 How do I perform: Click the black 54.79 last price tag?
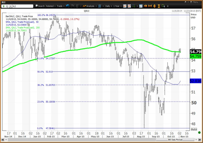[x=196, y=52]
